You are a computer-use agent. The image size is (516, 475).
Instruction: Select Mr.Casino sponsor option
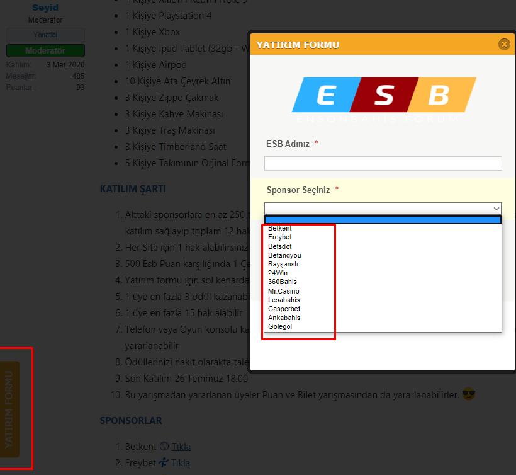(x=283, y=291)
